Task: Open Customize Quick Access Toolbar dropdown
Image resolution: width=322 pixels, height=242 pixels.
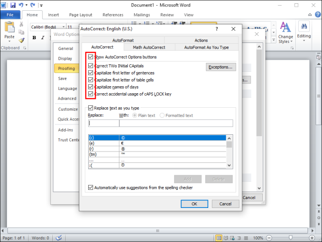Action: (41, 5)
